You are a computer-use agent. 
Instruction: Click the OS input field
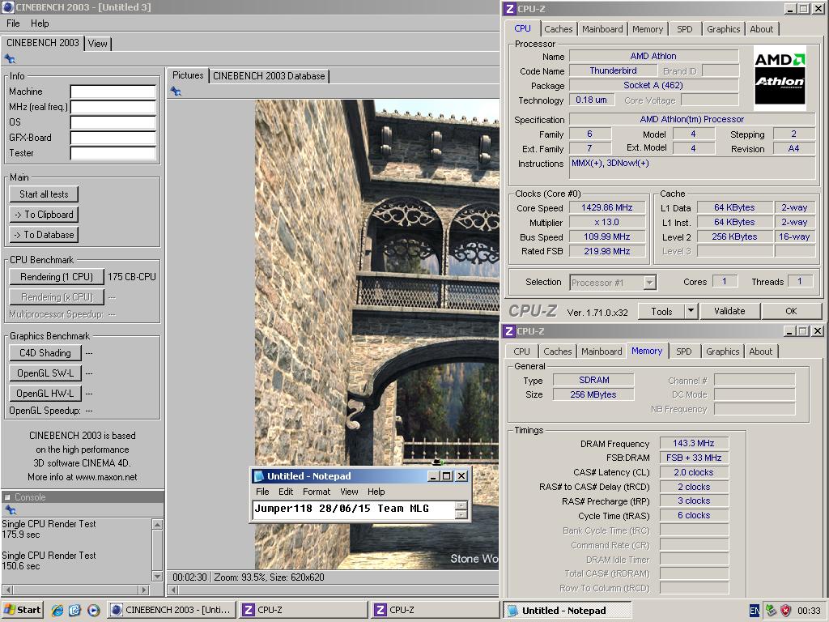point(113,122)
